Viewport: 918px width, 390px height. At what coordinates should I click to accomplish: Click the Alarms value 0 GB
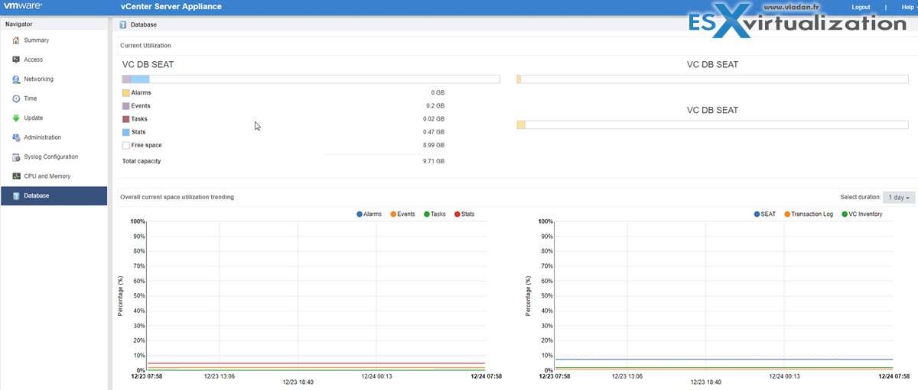[438, 93]
